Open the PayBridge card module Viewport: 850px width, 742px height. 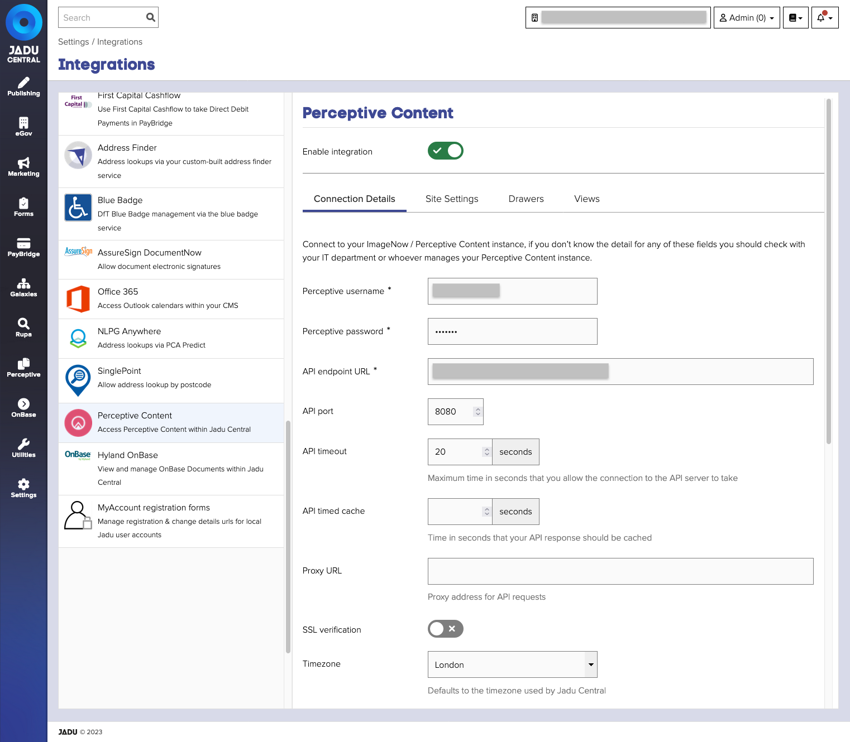23,247
